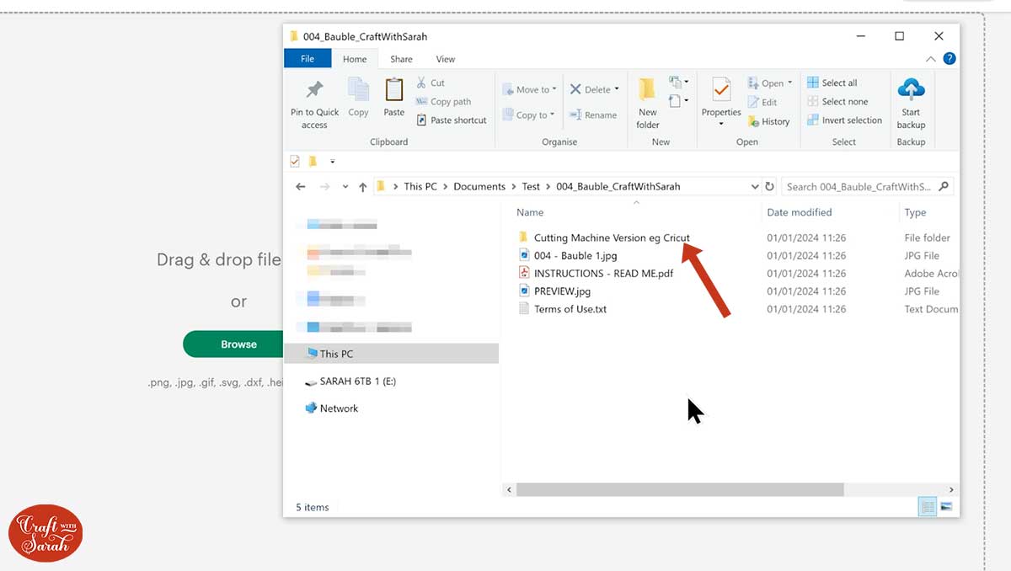Select the INSTRUCTIONS - READ ME.pdf file
The width and height of the screenshot is (1011, 571).
click(603, 273)
